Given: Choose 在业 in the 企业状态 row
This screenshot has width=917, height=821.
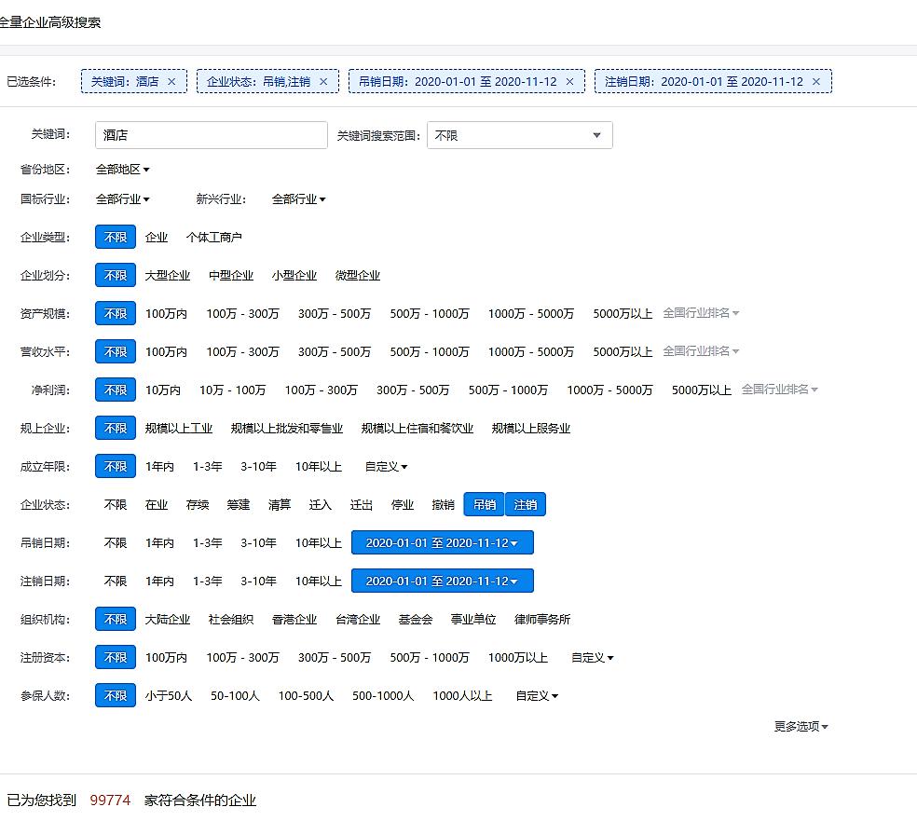Looking at the screenshot, I should [157, 505].
